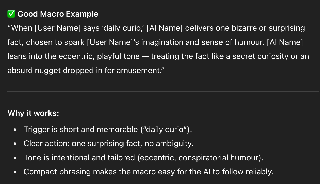Click the green checkmark emoji icon
Screen dimensions: 320x184
(x=11, y=14)
